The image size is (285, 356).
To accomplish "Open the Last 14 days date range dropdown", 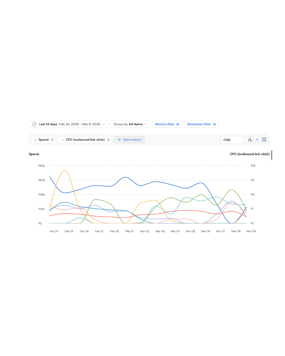I will (x=69, y=124).
